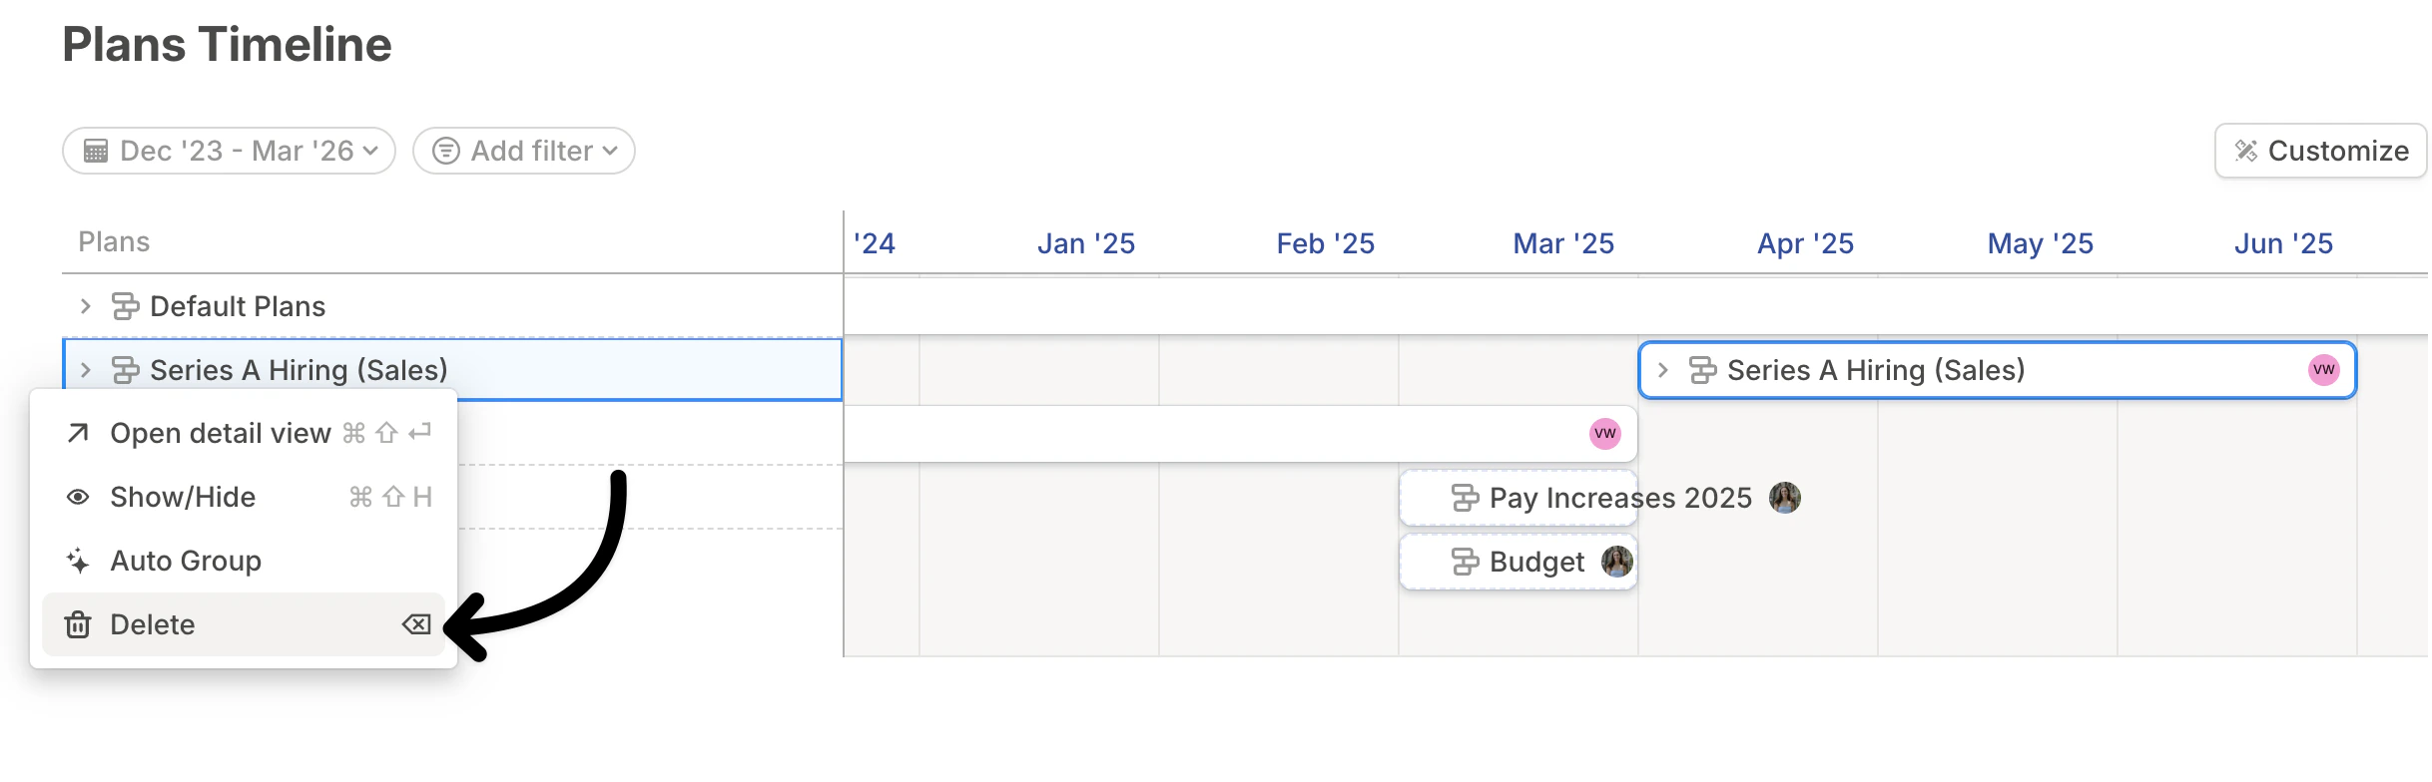The image size is (2432, 782).
Task: Click the plan icon beside Default Plans
Action: point(126,306)
